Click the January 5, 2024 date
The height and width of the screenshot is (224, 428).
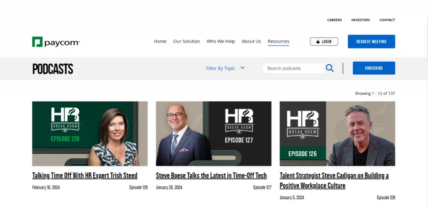point(292,198)
